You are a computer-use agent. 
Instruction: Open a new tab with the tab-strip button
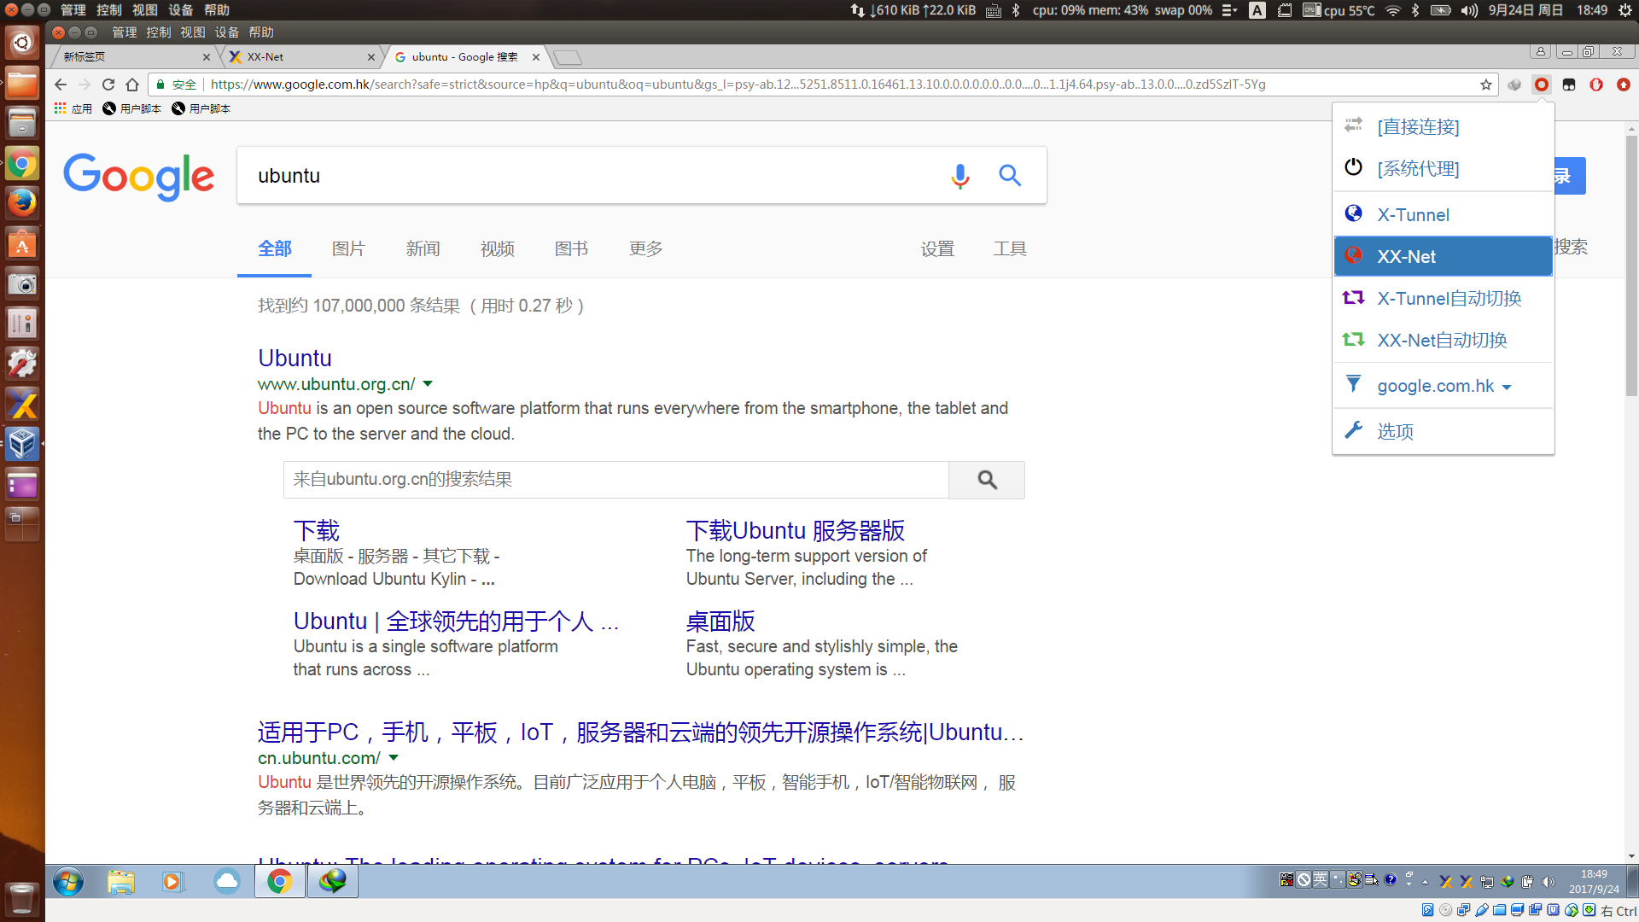coord(568,57)
